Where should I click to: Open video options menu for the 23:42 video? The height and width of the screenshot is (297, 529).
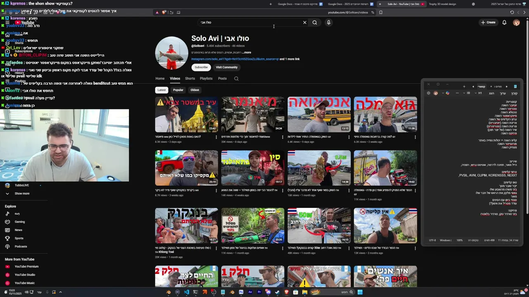(216, 137)
